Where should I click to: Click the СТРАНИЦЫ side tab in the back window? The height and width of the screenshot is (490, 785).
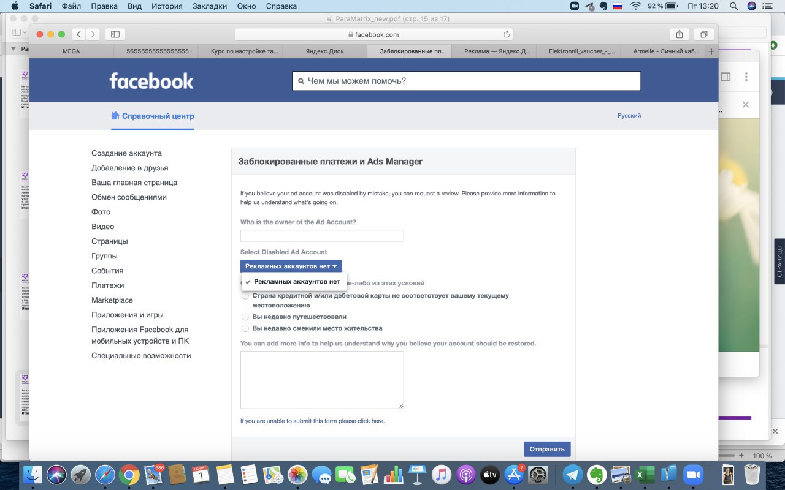779,262
